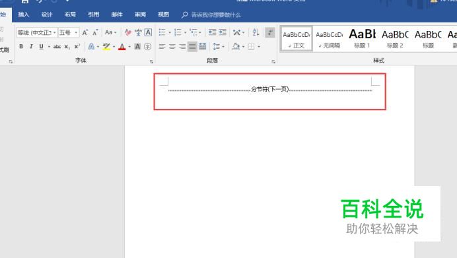
Task: Center align the paragraph
Action: point(172,47)
